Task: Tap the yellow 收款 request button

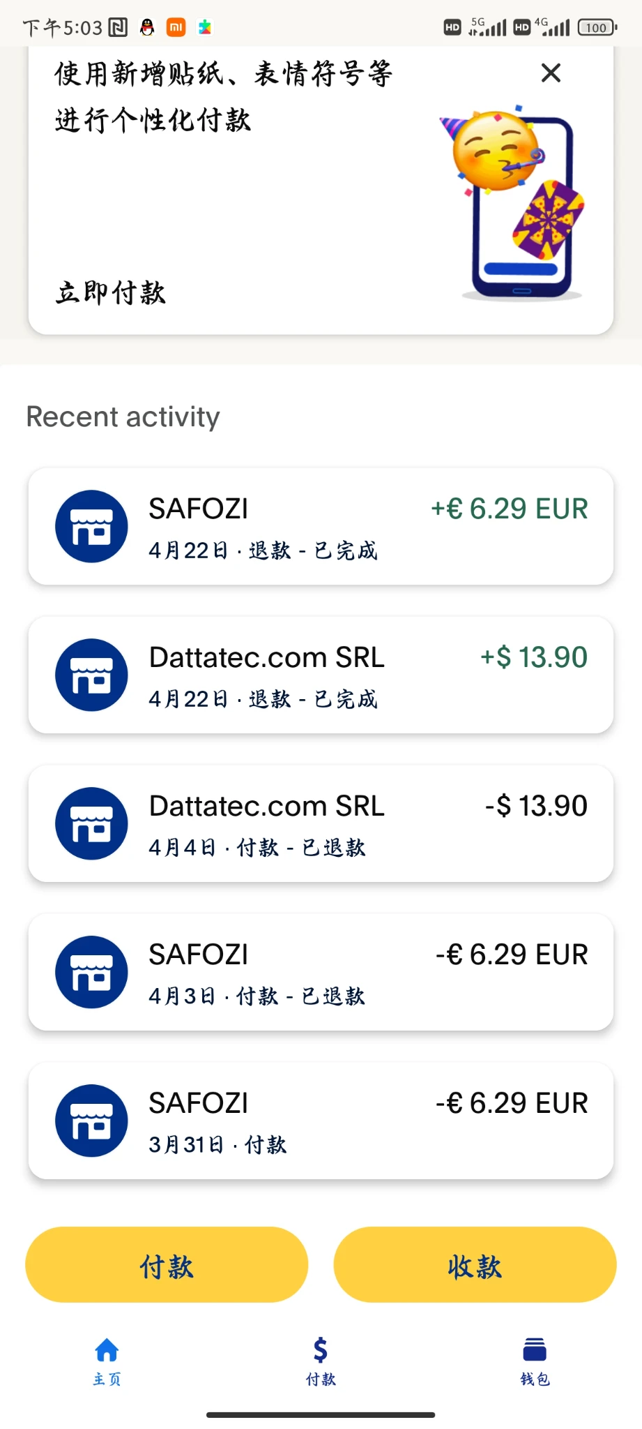Action: coord(475,1264)
